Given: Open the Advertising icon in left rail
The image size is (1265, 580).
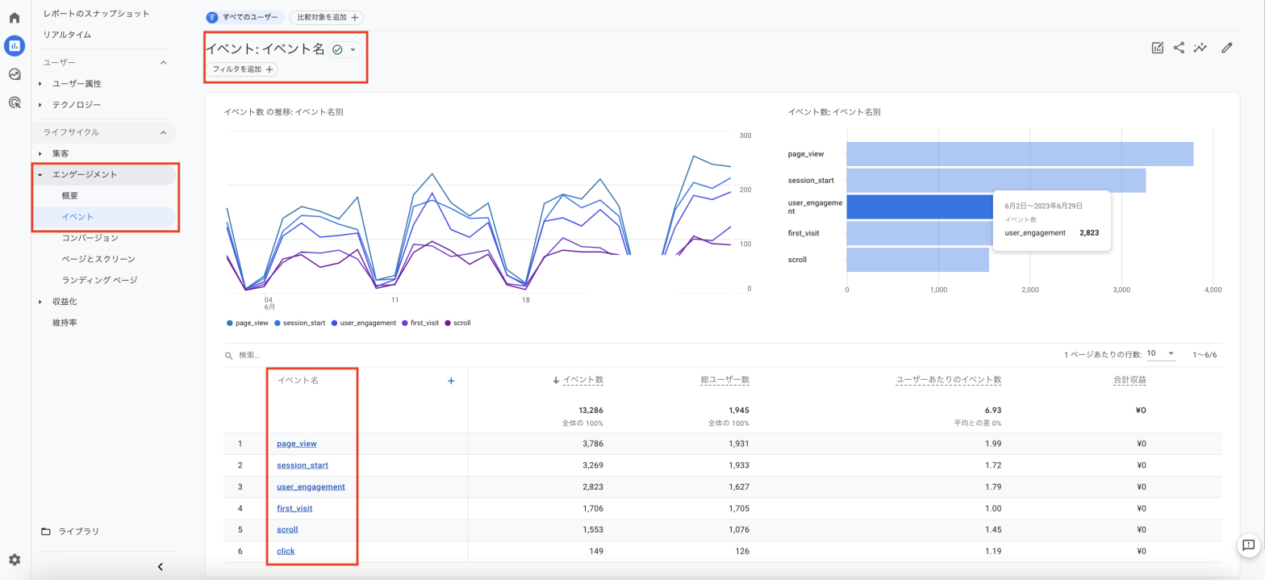Looking at the screenshot, I should [x=15, y=102].
